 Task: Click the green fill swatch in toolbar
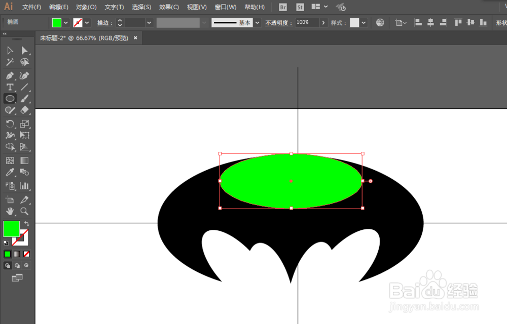(x=11, y=229)
